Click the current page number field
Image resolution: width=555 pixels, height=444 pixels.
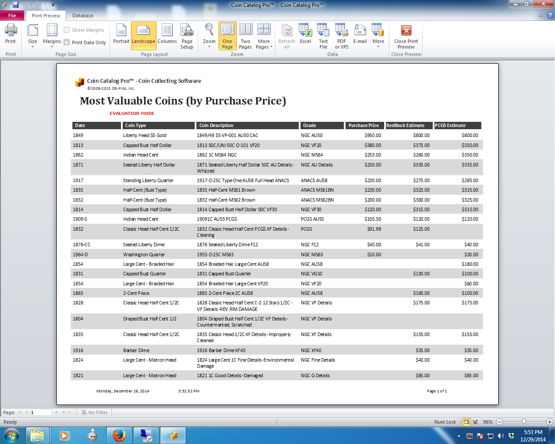pos(41,412)
